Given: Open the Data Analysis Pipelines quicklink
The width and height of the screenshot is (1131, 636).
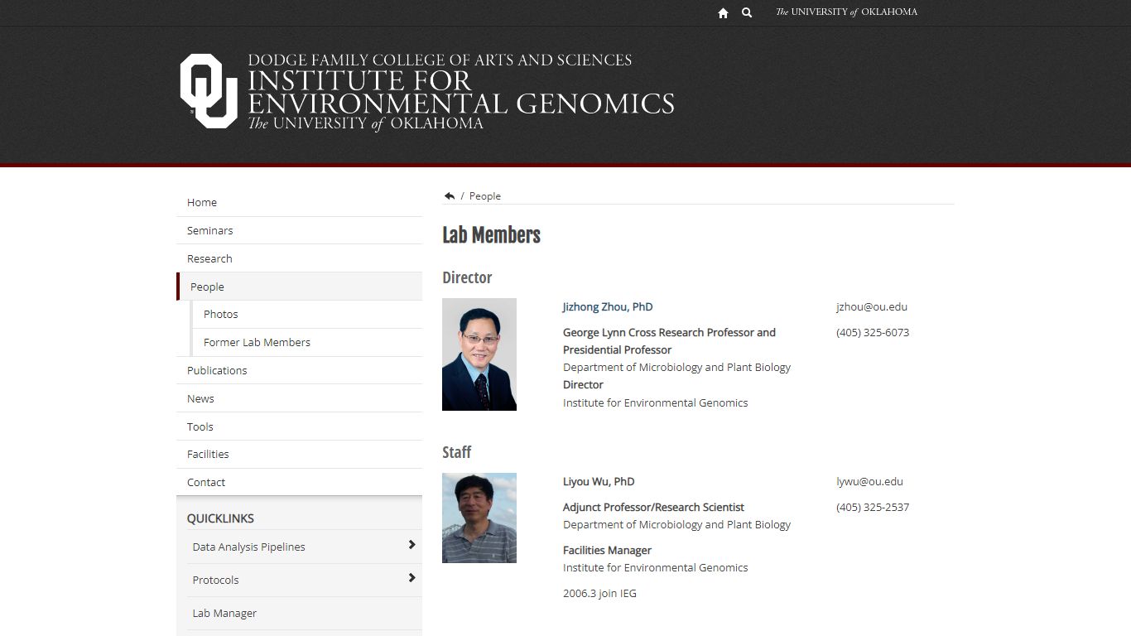Looking at the screenshot, I should 249,547.
